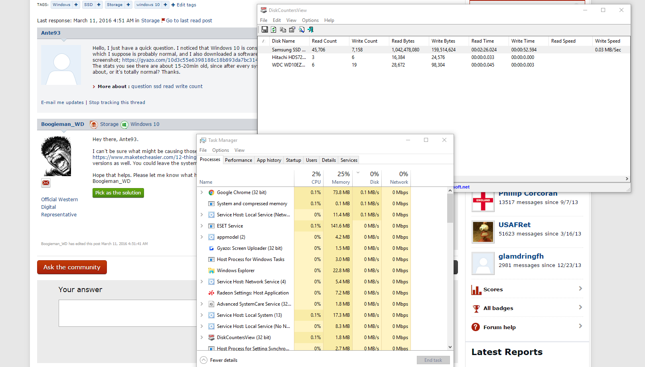Image resolution: width=645 pixels, height=367 pixels.
Task: Expand Advanced SystemCare Service row
Action: click(x=202, y=304)
